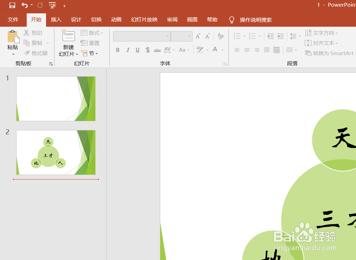Toggle Italic formatting
Image resolution: width=356 pixels, height=260 pixels.
click(x=128, y=50)
